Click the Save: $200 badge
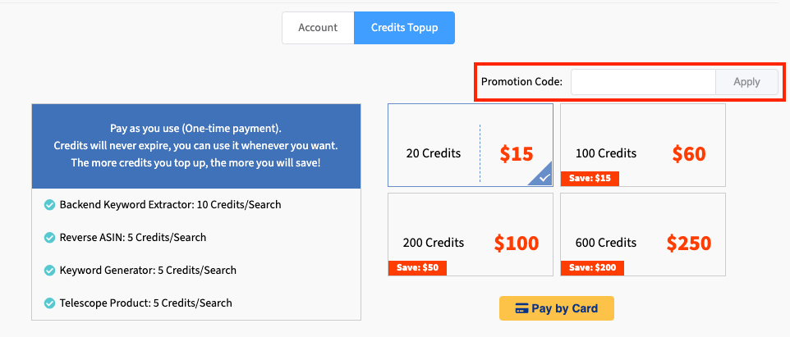Screen dimensions: 790x337 (592, 268)
